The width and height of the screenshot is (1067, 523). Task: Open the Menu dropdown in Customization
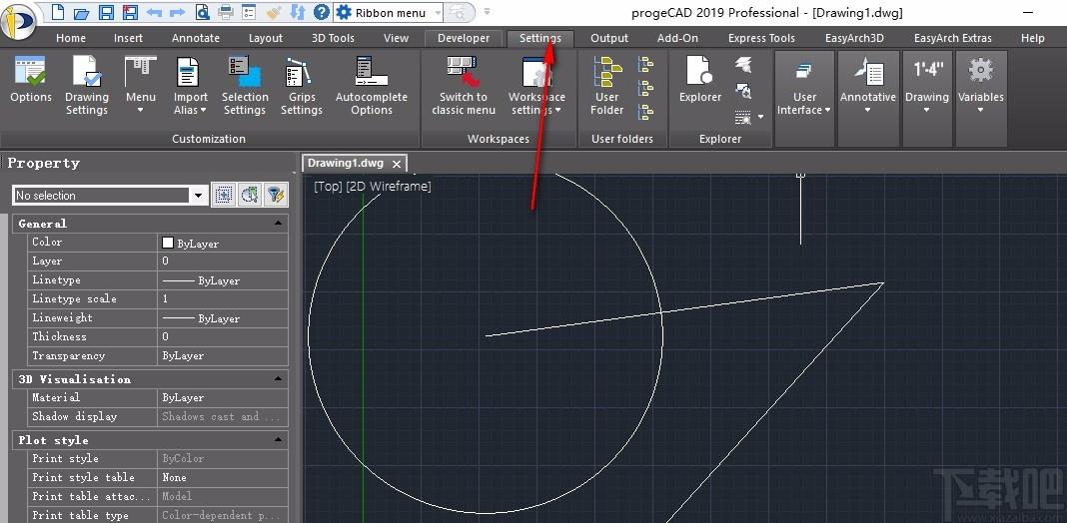[141, 87]
